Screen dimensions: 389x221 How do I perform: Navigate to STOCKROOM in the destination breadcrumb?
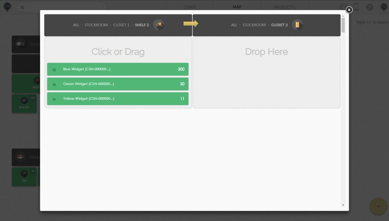coord(254,25)
